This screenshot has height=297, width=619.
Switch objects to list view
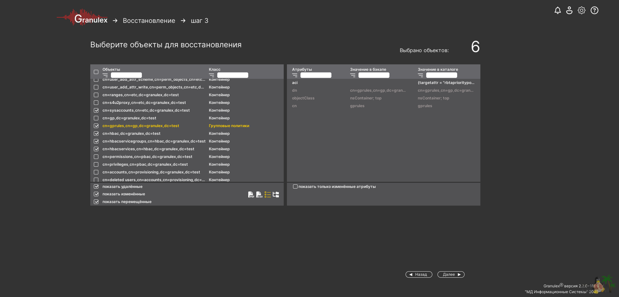point(268,195)
